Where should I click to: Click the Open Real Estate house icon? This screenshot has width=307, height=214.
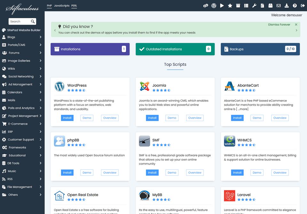tap(59, 195)
